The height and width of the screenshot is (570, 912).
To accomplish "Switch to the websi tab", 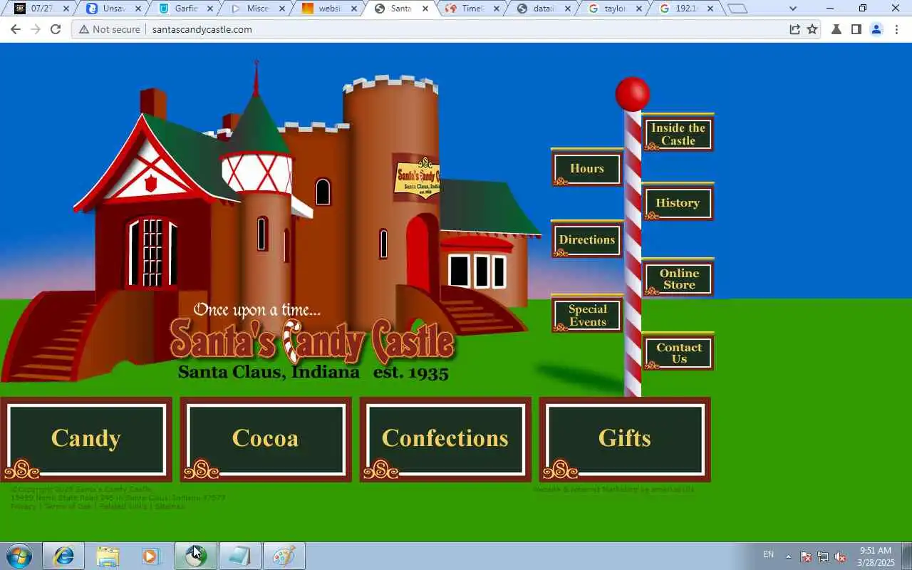I will pyautogui.click(x=328, y=9).
